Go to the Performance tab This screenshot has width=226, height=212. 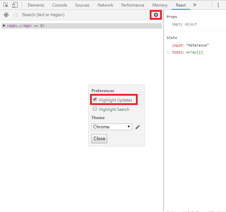133,5
